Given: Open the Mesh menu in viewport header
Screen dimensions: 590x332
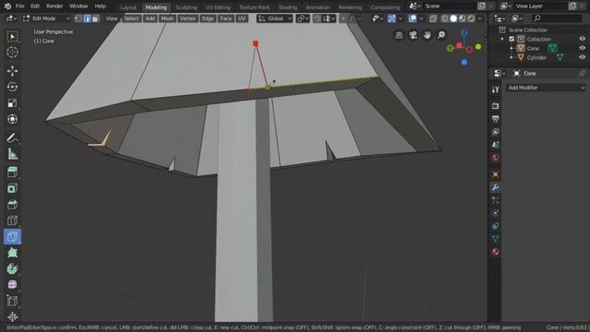Looking at the screenshot, I should (x=167, y=18).
